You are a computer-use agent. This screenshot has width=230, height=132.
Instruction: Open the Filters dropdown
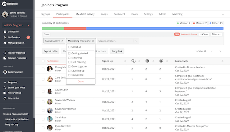click(x=216, y=34)
